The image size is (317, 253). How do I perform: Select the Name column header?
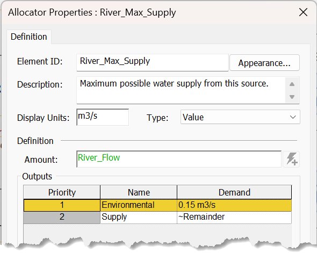tap(139, 192)
